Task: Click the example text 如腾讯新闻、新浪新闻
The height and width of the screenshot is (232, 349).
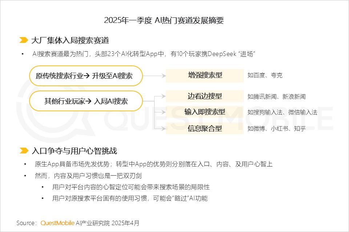Action: tap(276, 97)
